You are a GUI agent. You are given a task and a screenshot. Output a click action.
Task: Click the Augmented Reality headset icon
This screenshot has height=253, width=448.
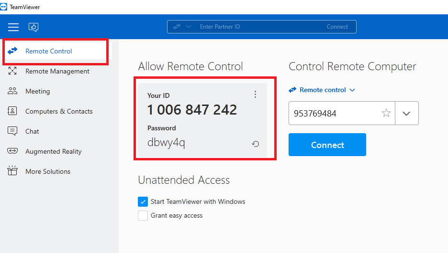pyautogui.click(x=12, y=151)
